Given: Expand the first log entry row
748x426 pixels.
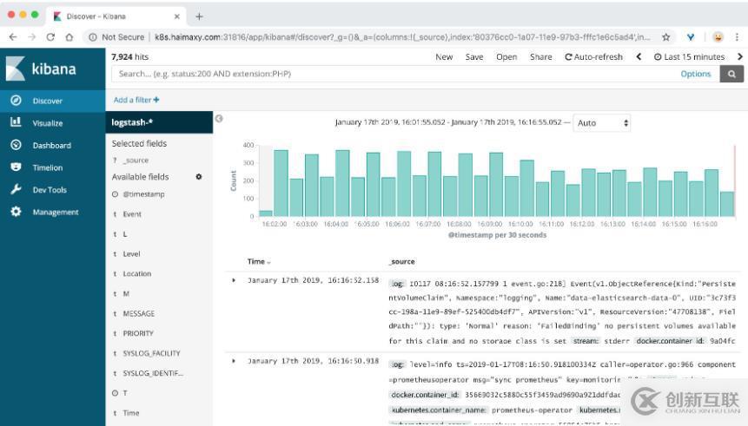Looking at the screenshot, I should point(234,281).
